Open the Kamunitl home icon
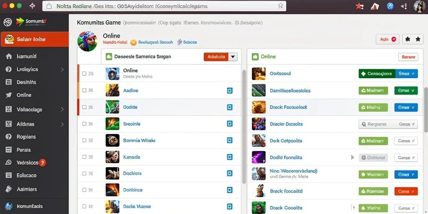 9,56
